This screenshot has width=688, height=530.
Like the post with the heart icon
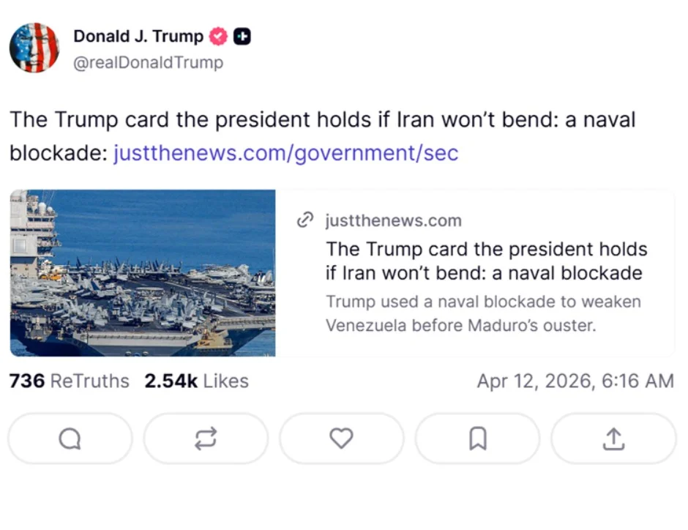tap(341, 438)
